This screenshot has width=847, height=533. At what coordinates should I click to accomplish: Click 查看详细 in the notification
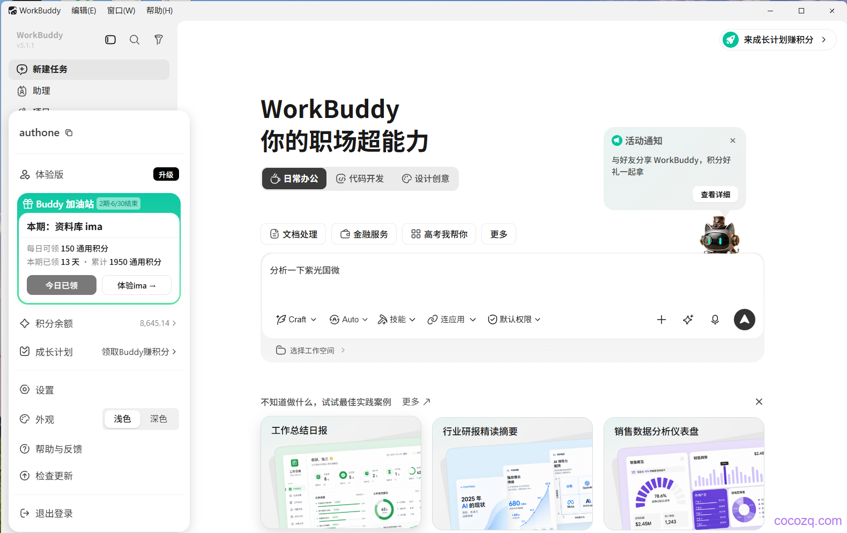(716, 195)
